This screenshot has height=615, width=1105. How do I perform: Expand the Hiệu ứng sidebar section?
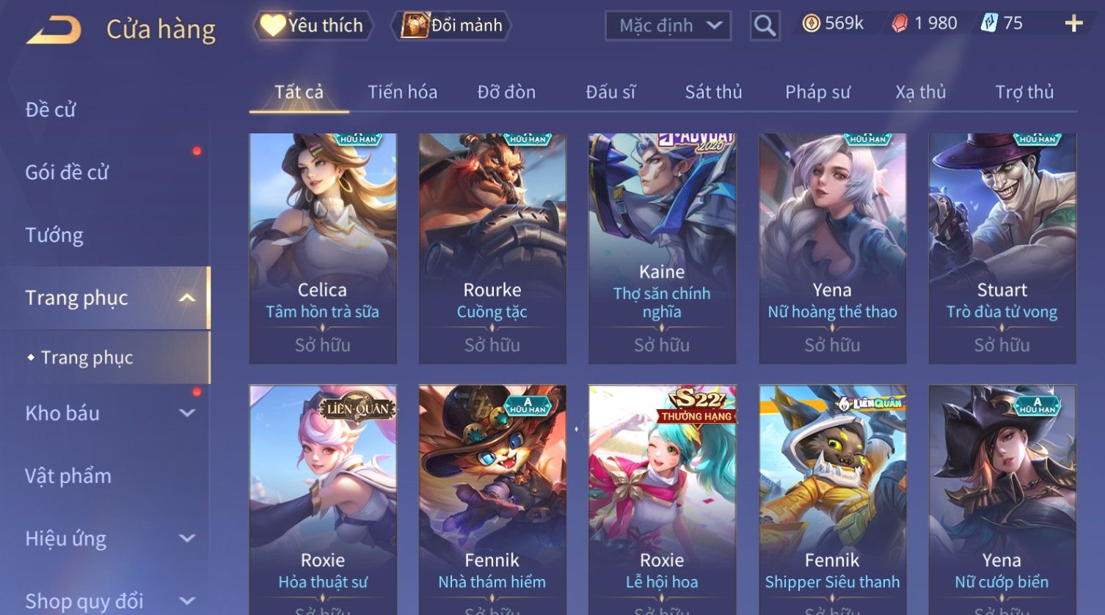tap(187, 538)
